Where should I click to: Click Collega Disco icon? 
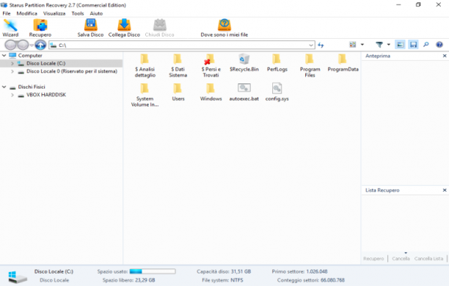[124, 28]
